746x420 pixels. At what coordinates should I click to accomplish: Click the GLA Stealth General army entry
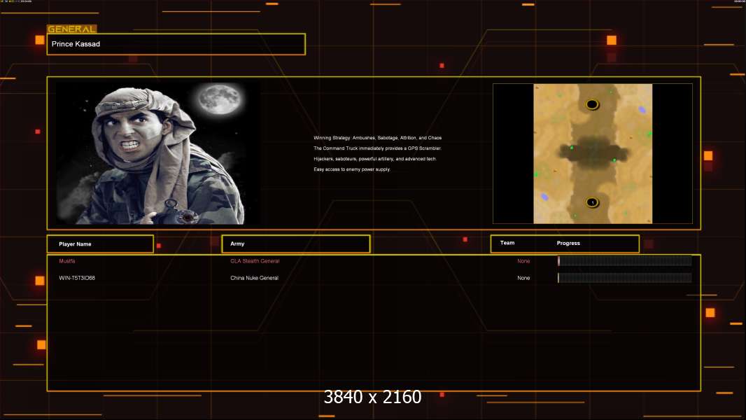pos(255,261)
